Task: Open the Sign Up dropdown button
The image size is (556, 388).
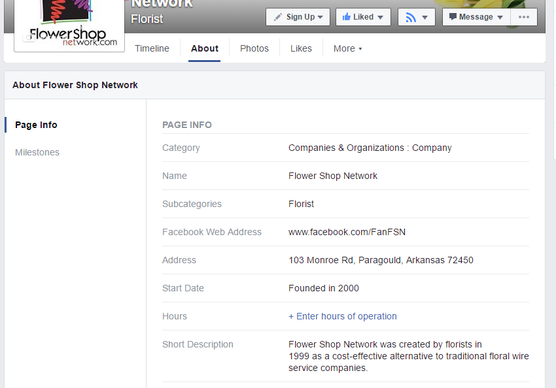Action: (x=298, y=17)
